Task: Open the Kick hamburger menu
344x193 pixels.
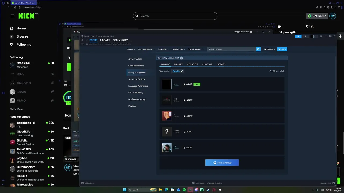Action: point(12,16)
